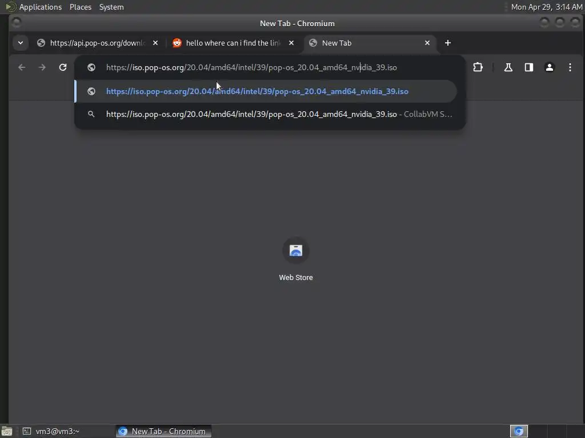Close the Reddit tab
The image size is (585, 438).
coord(291,43)
